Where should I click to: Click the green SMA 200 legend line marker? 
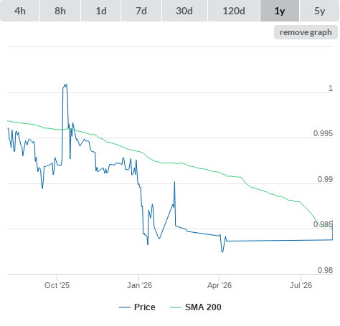[176, 307]
